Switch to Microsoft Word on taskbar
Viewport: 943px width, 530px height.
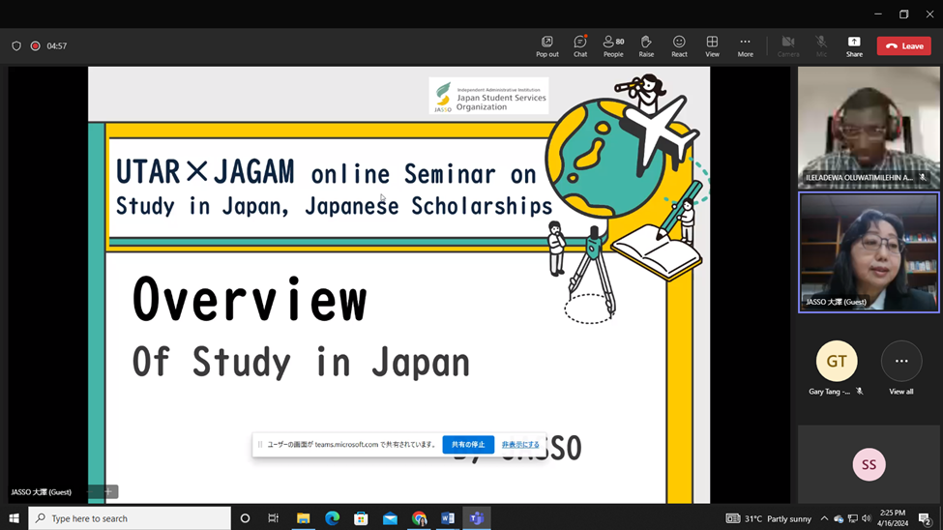[448, 518]
